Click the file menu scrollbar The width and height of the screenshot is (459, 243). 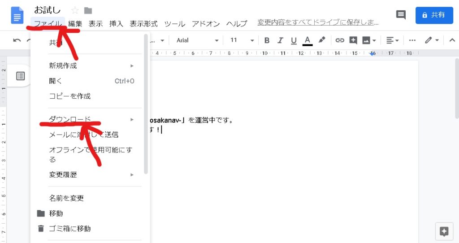146,104
